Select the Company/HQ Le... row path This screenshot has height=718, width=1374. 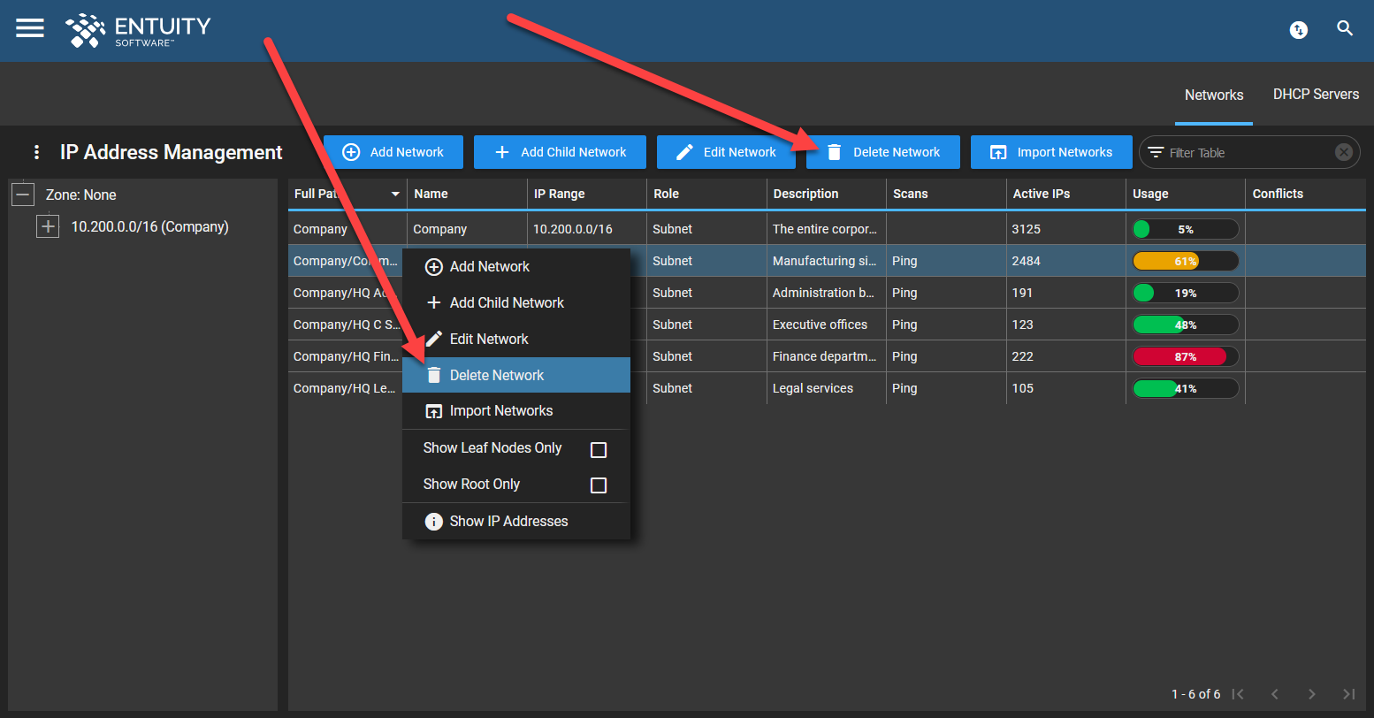pyautogui.click(x=344, y=388)
